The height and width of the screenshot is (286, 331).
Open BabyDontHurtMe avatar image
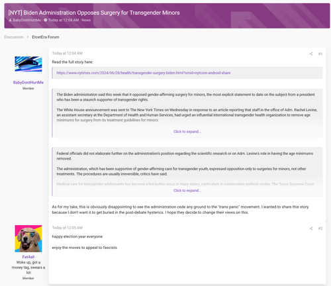click(x=28, y=64)
